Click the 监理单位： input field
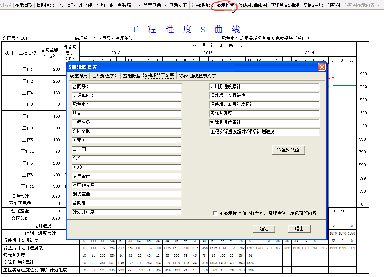This screenshot has height=277, width=384. point(127,96)
